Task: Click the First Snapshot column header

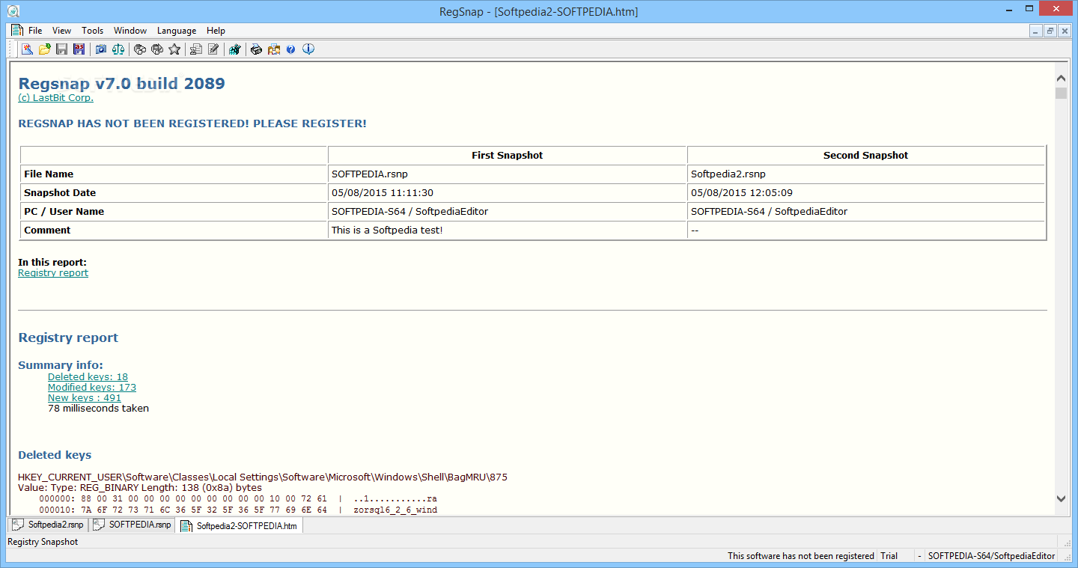Action: tap(508, 156)
